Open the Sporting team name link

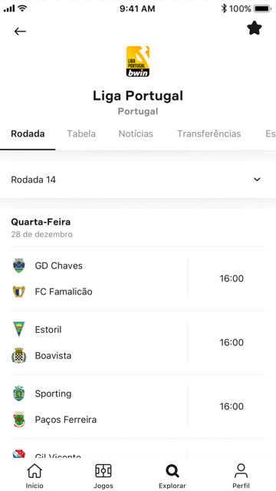coord(53,394)
